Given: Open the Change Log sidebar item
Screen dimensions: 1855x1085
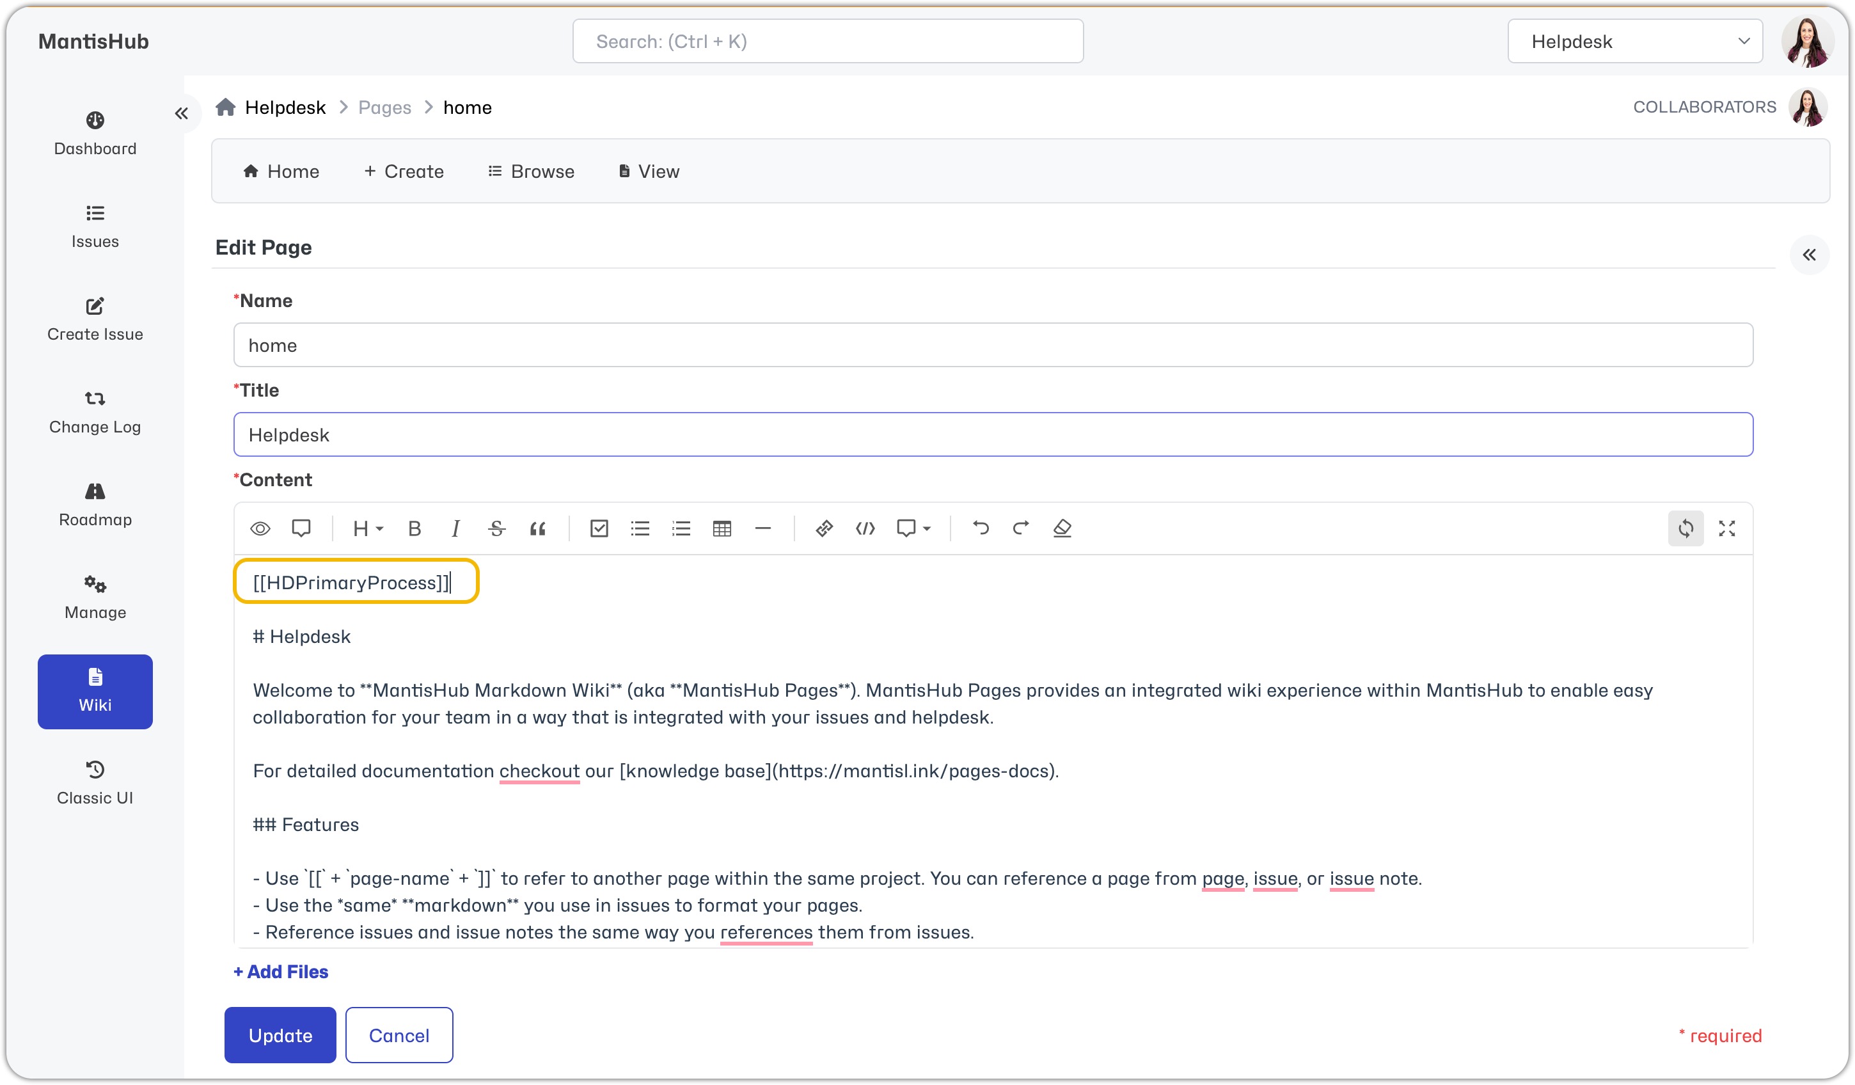Looking at the screenshot, I should click(95, 412).
